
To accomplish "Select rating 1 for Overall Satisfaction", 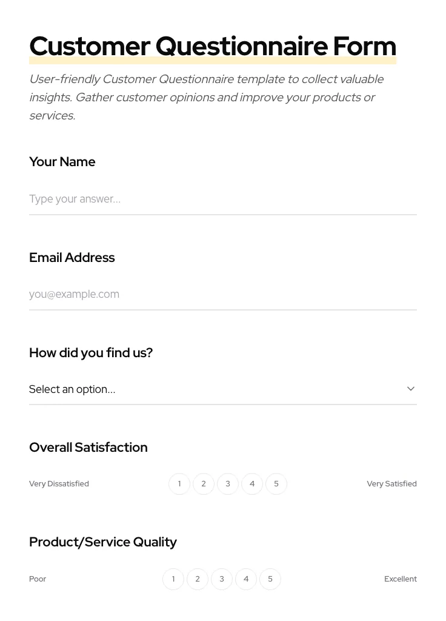I will (179, 483).
